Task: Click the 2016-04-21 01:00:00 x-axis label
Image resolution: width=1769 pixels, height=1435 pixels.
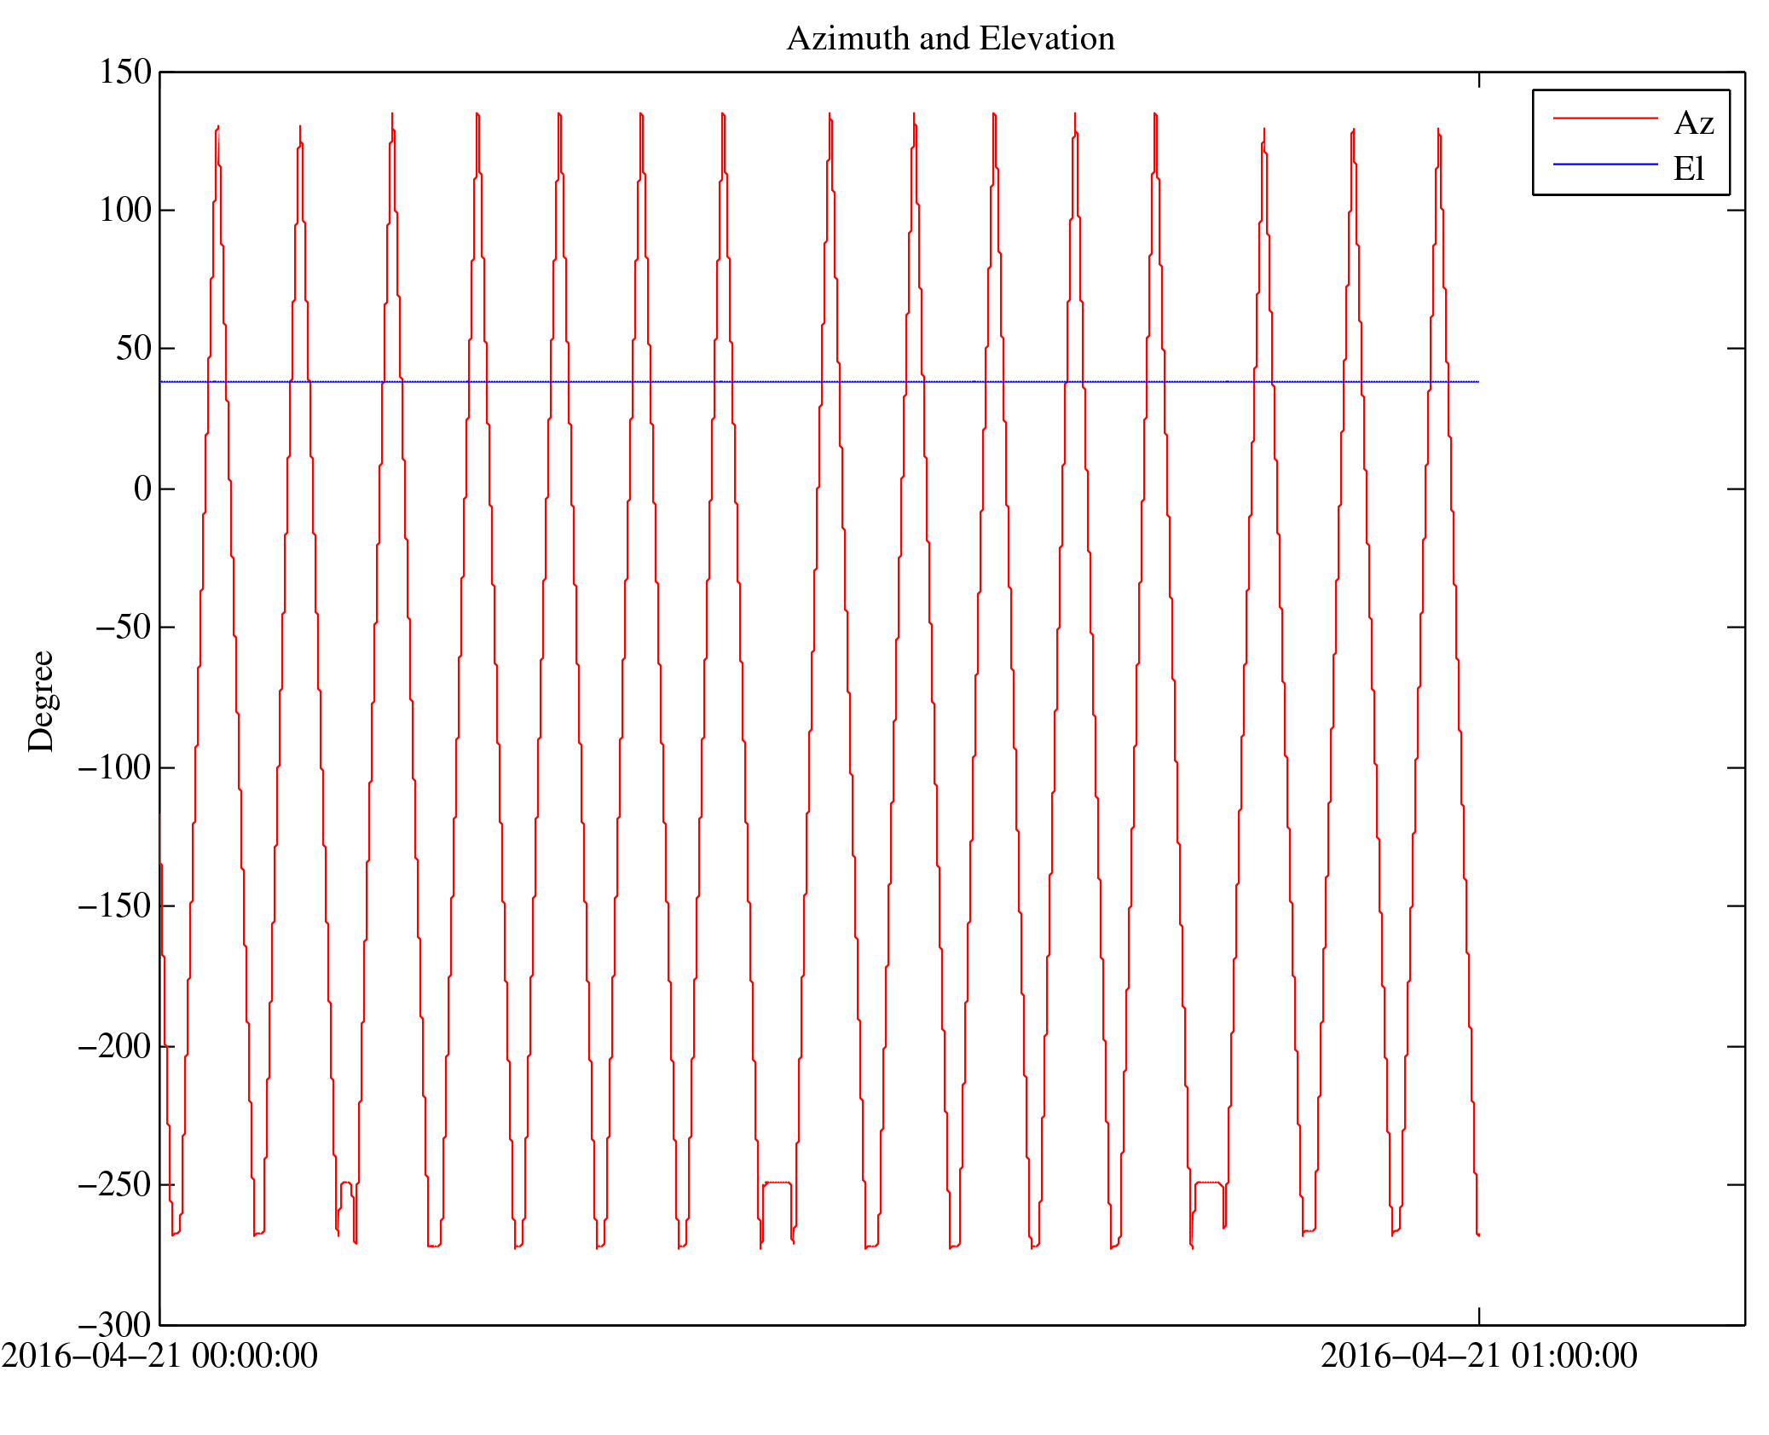Action: [x=1478, y=1356]
